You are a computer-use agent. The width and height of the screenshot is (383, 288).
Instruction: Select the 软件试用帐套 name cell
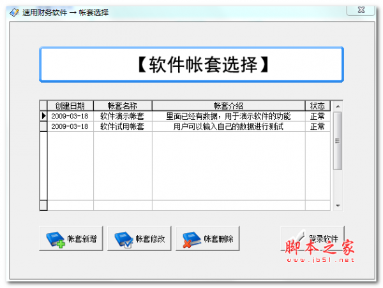pyautogui.click(x=123, y=127)
